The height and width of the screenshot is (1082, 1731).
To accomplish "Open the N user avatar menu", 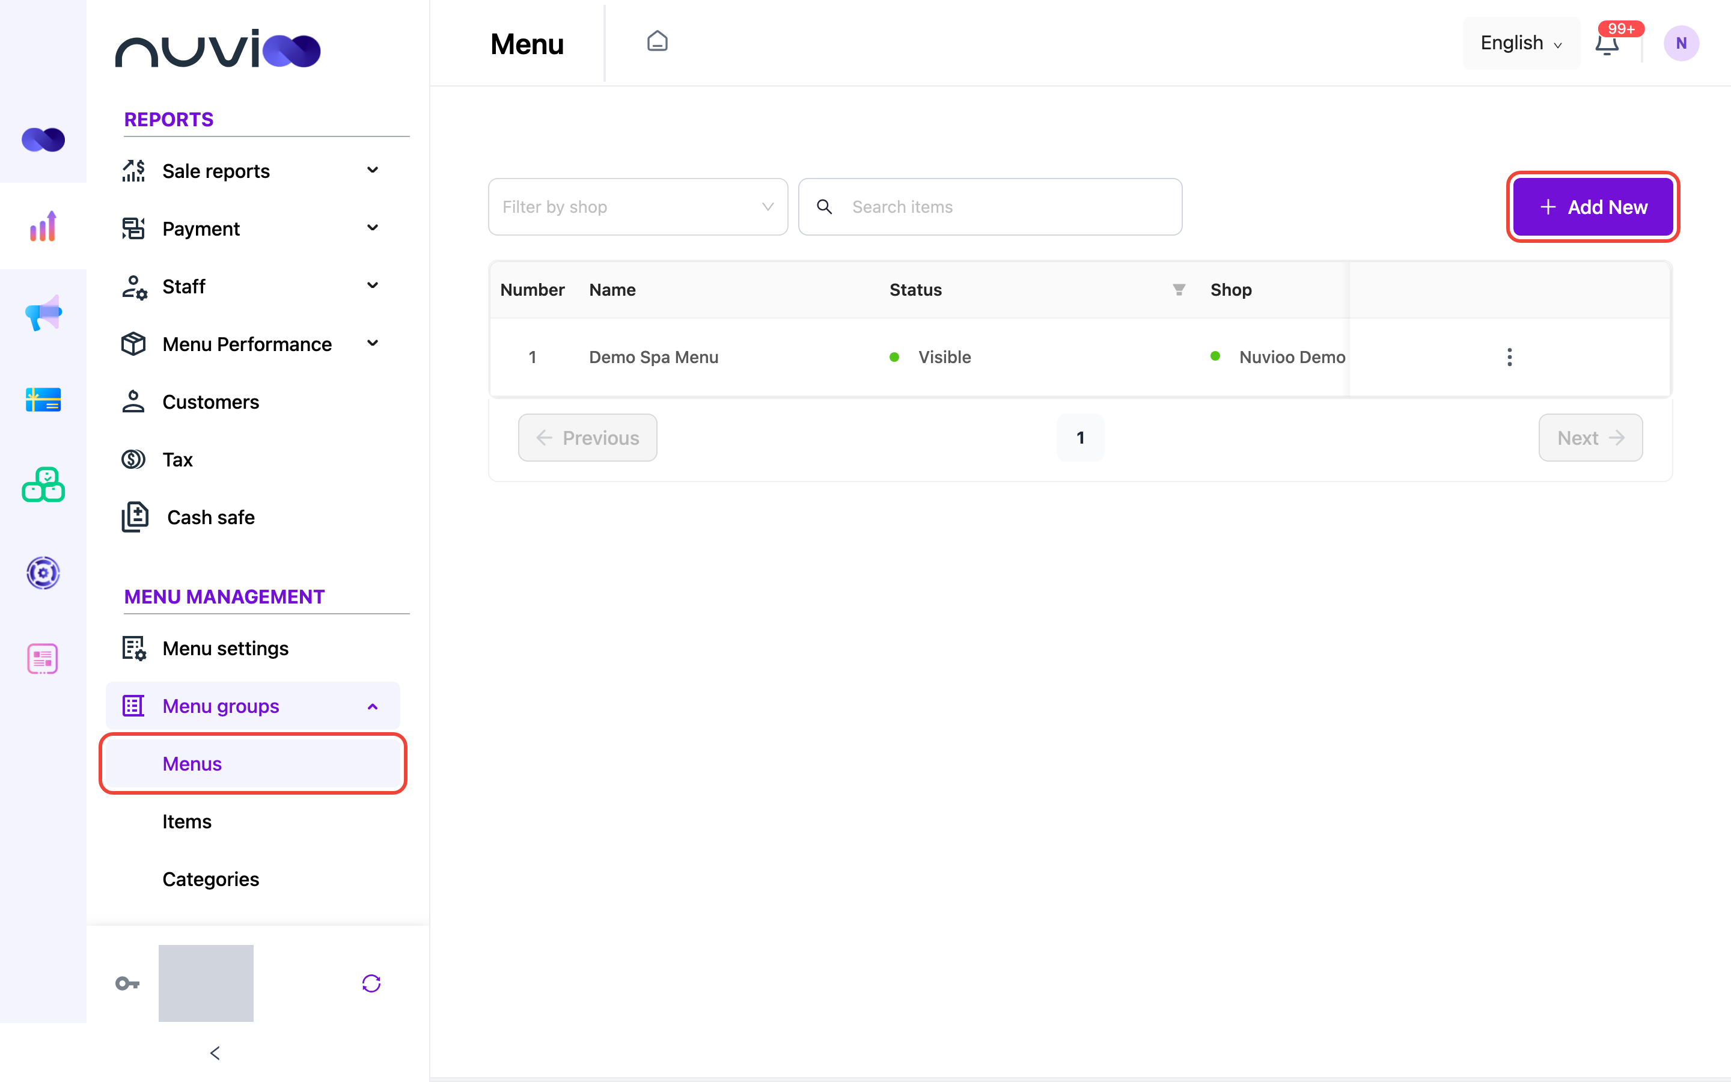I will pyautogui.click(x=1681, y=43).
